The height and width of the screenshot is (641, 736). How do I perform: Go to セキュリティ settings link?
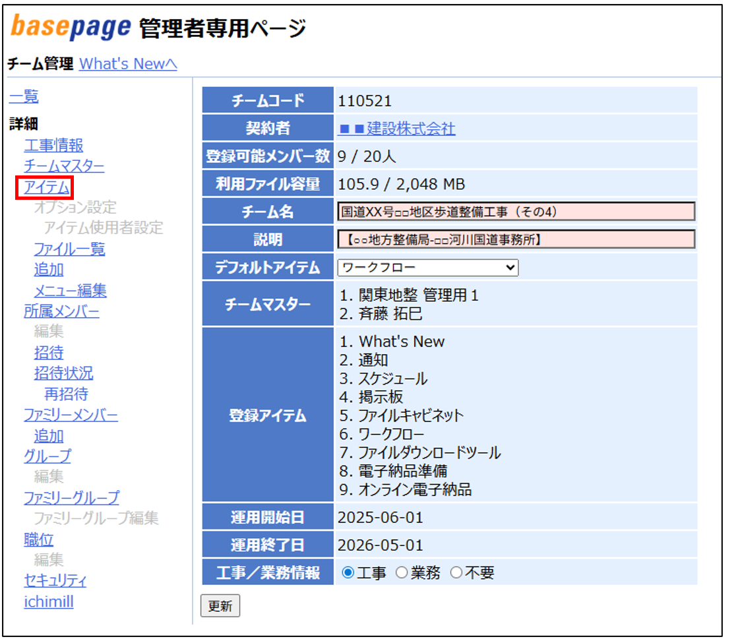55,580
